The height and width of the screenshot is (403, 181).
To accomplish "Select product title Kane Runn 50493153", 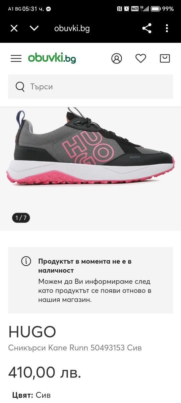I will pyautogui.click(x=75, y=348).
